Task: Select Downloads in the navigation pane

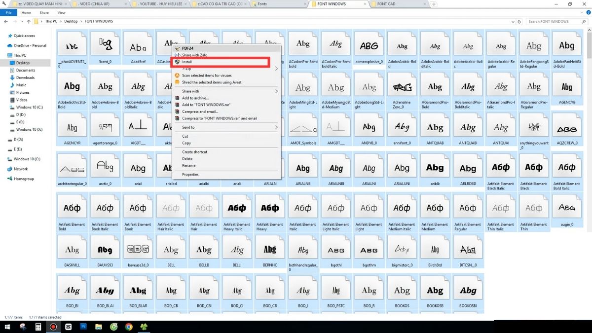Action: tap(26, 77)
